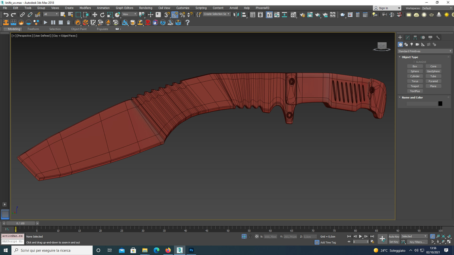Enable the Auto Key animation toggle
This screenshot has height=255, width=454.
point(394,236)
